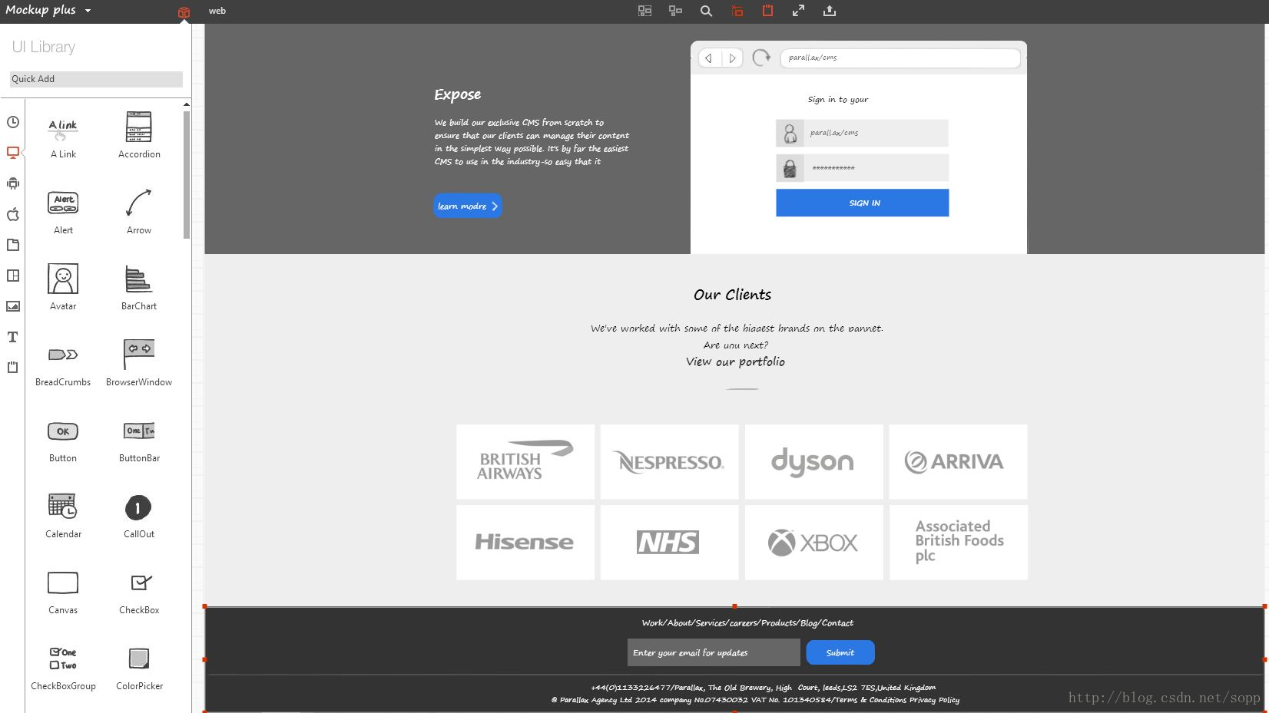
Task: Select the XBOX logo tile
Action: click(x=813, y=542)
